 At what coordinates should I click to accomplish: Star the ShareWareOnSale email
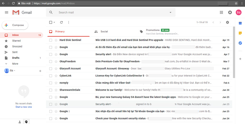[56, 90]
